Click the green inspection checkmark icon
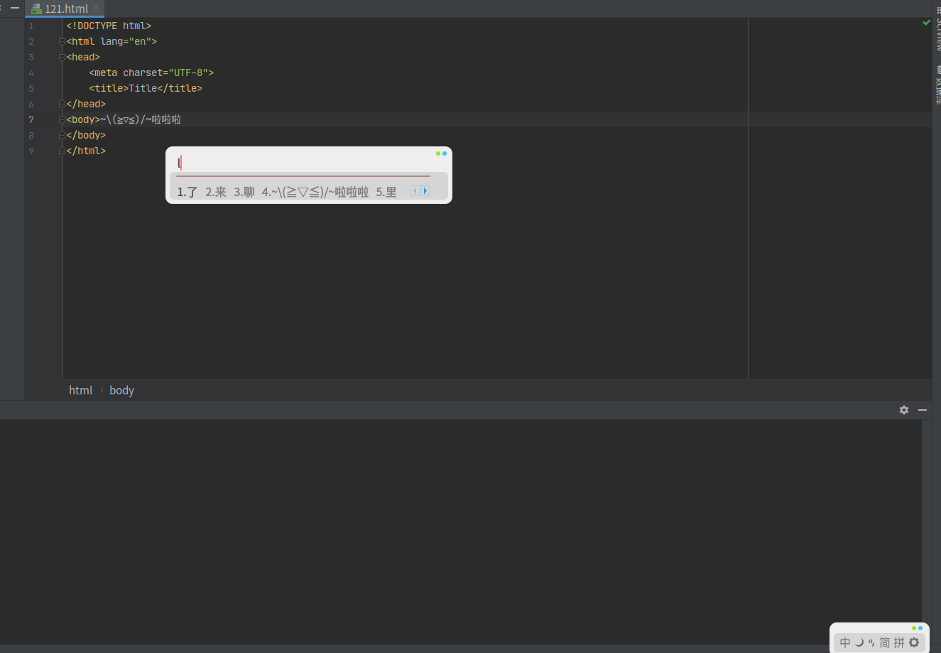 pyautogui.click(x=926, y=23)
